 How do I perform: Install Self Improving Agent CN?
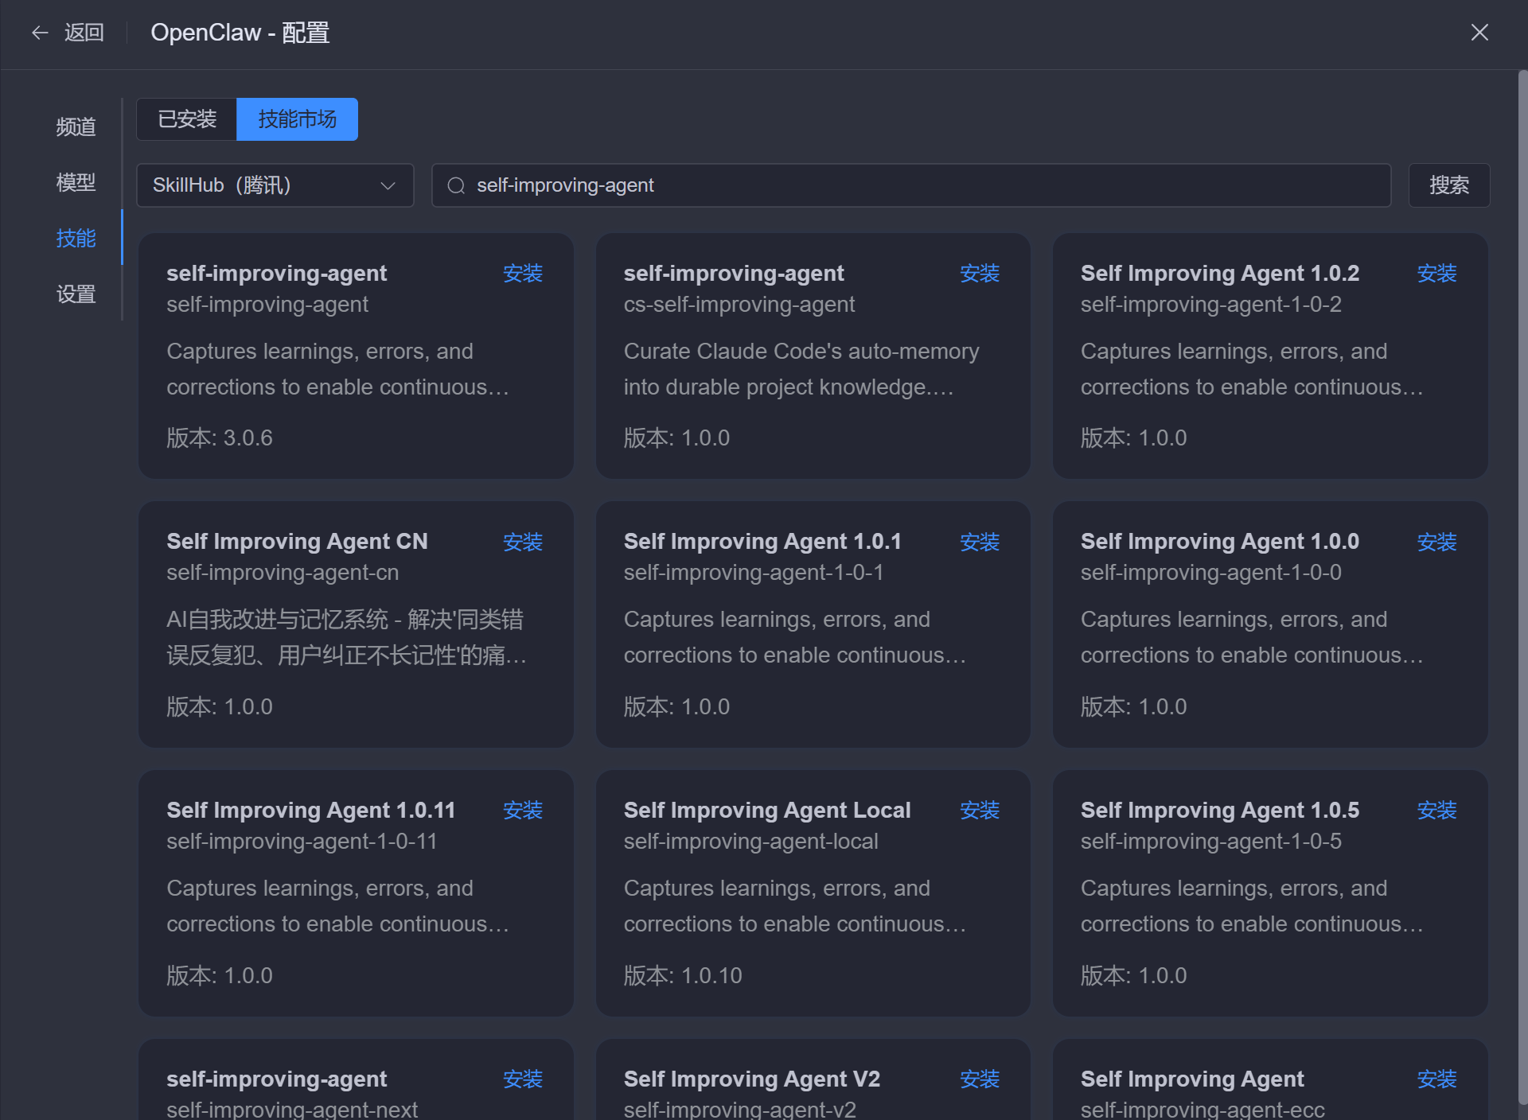click(x=522, y=542)
